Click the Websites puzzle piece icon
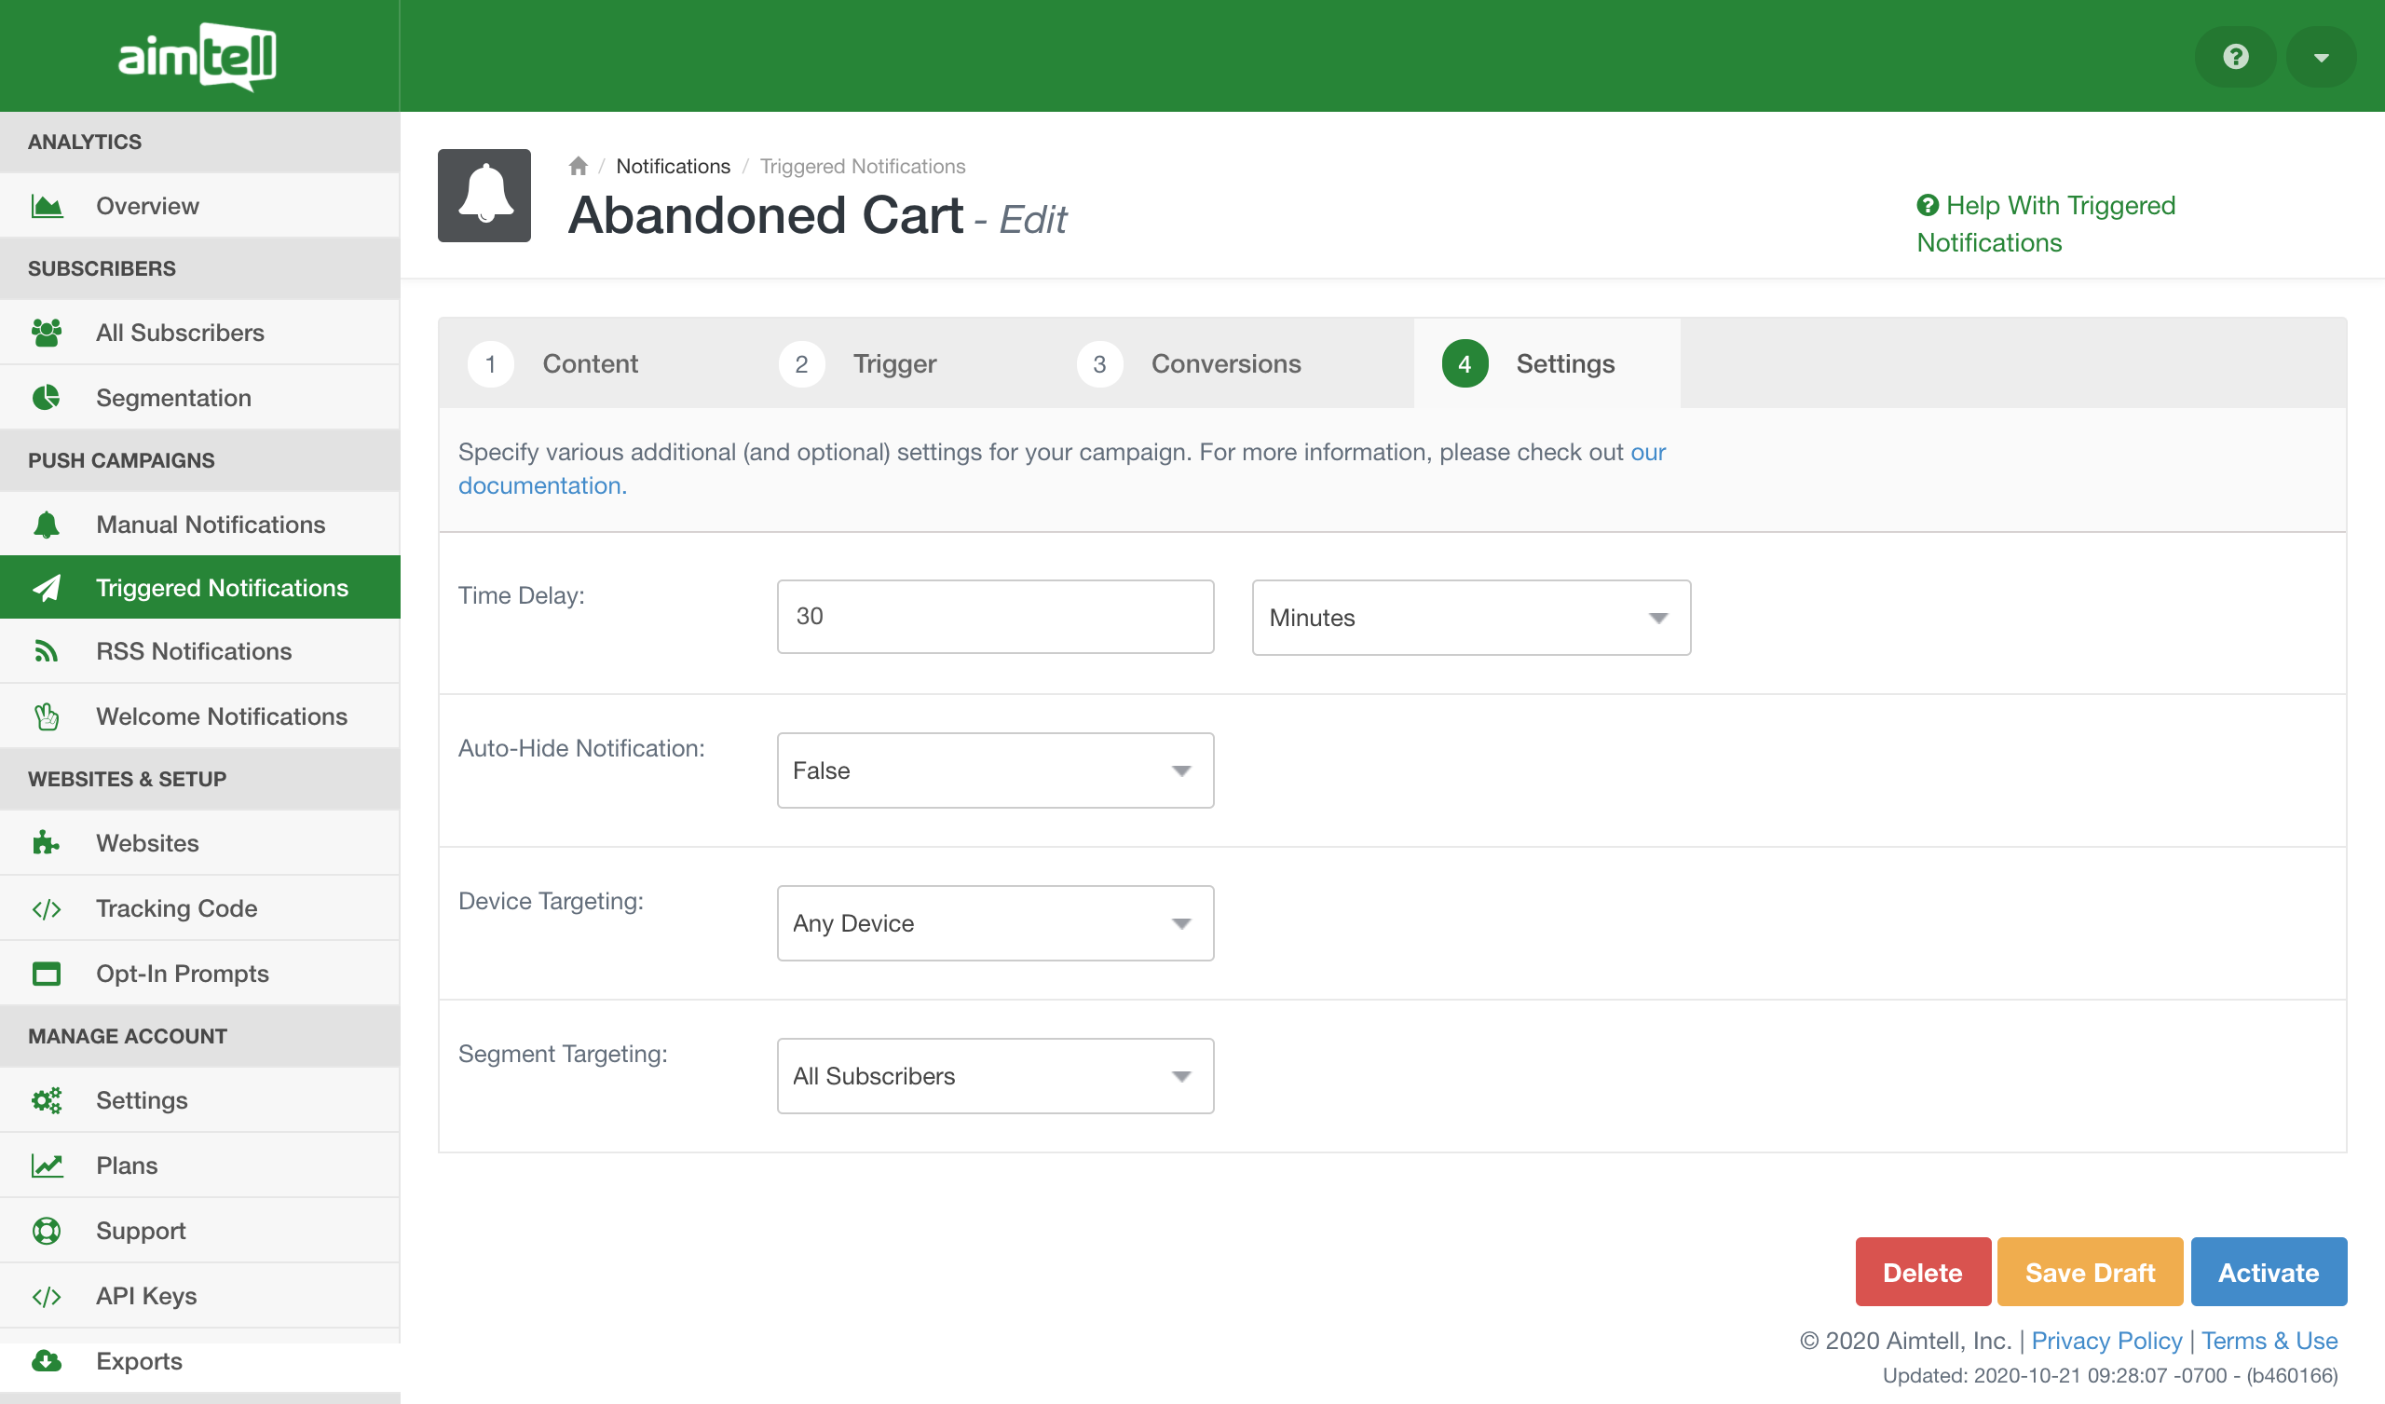 (x=46, y=842)
